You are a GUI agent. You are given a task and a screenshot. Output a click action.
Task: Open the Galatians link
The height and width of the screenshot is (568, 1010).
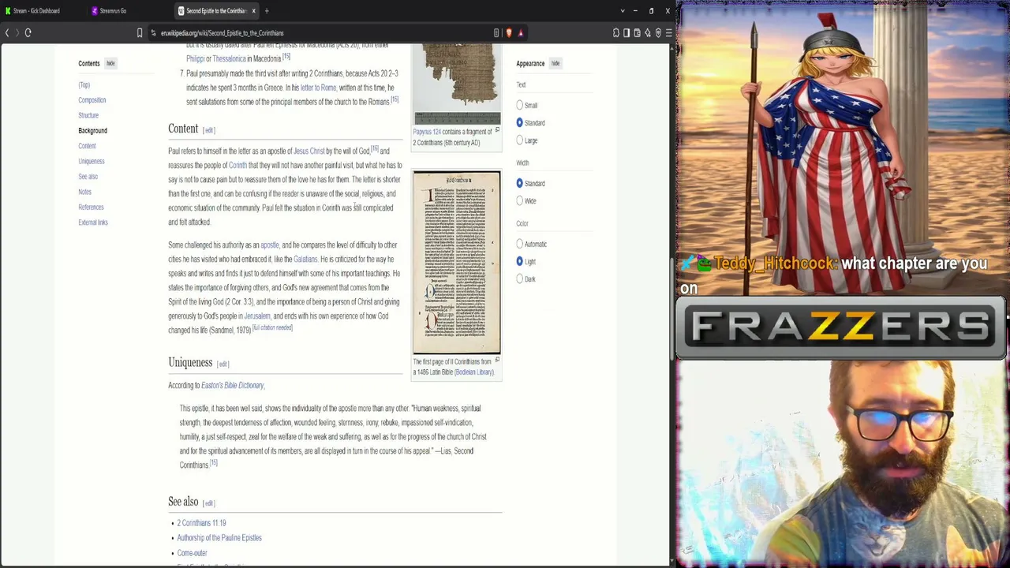point(305,259)
